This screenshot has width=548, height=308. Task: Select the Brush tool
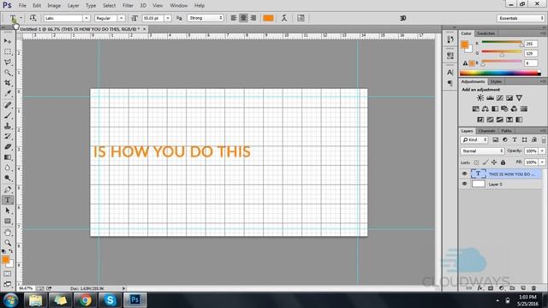click(8, 115)
